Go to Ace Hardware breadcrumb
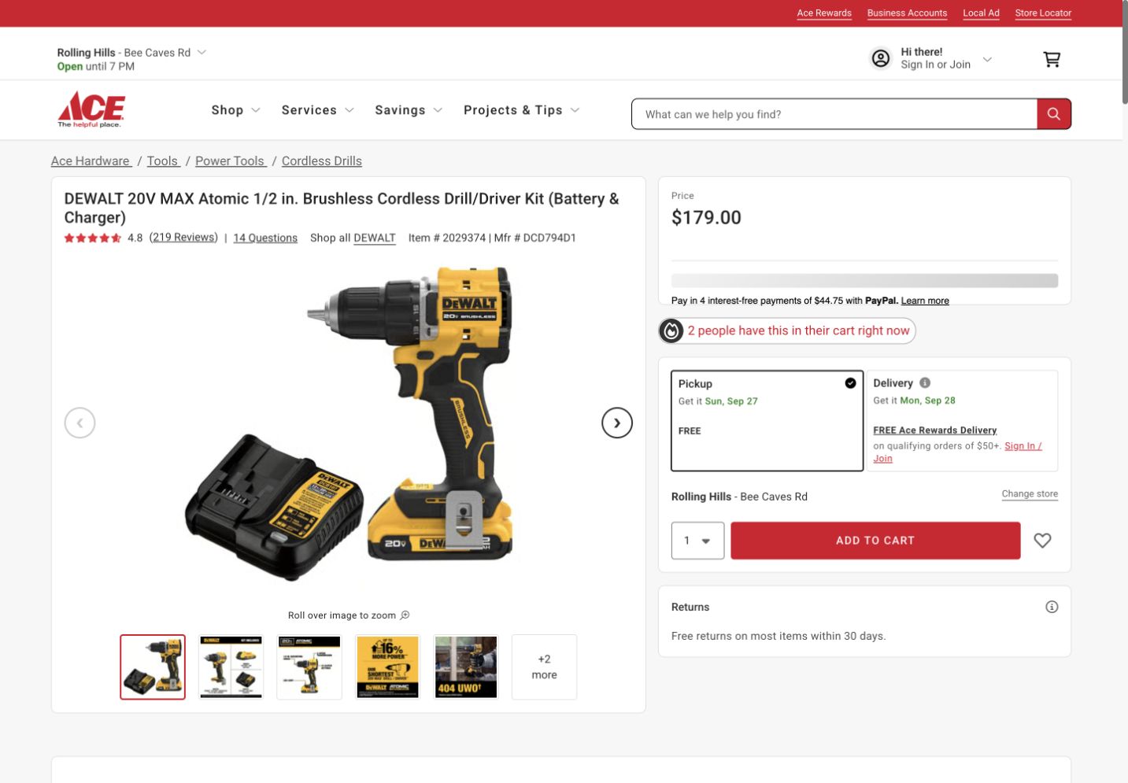 coord(91,161)
